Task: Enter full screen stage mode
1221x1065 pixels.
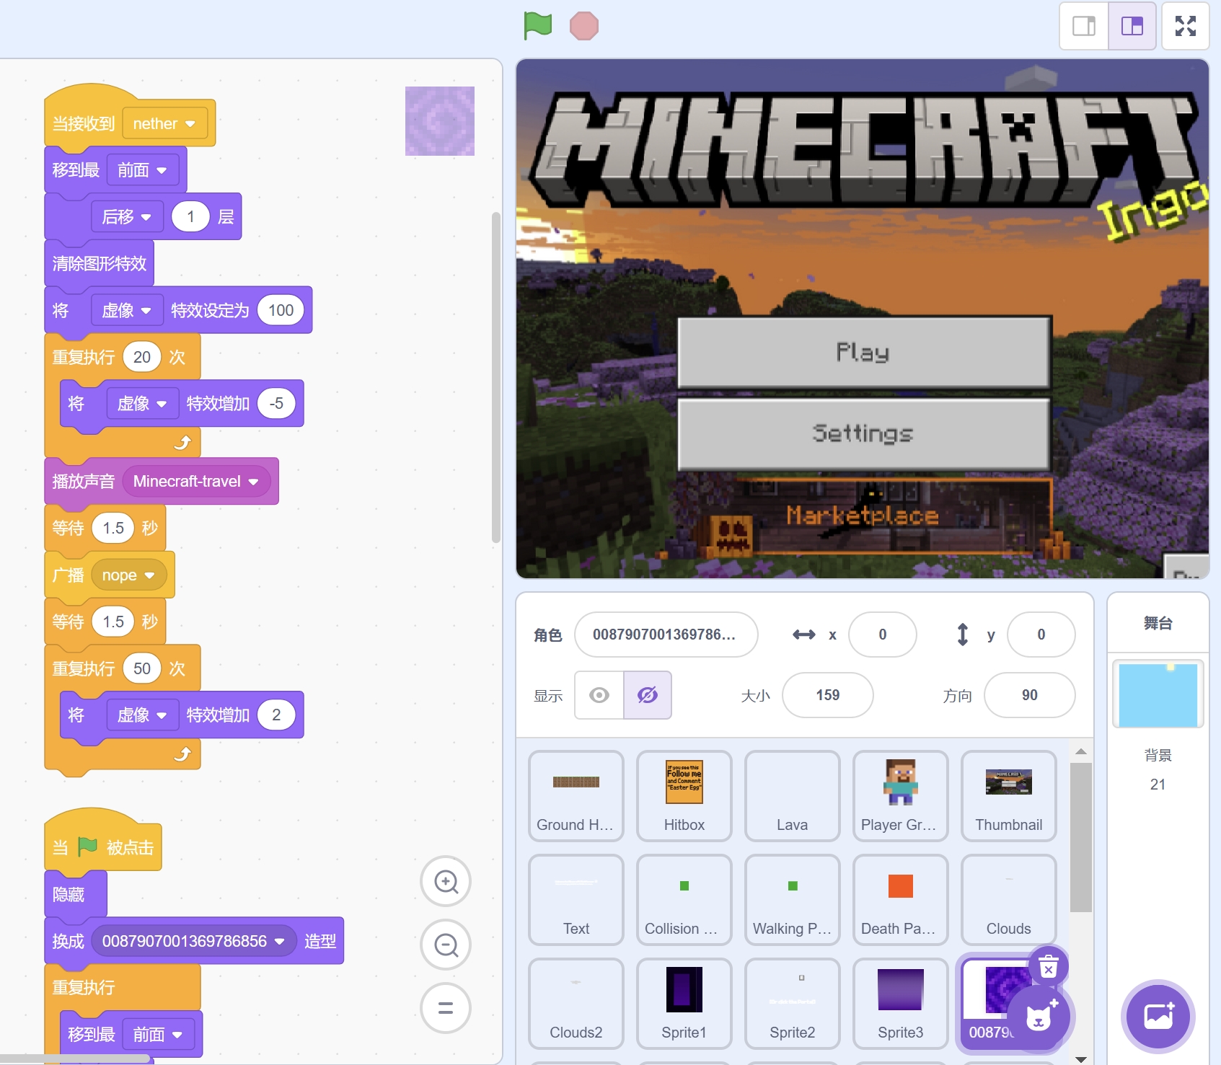Action: 1185,26
